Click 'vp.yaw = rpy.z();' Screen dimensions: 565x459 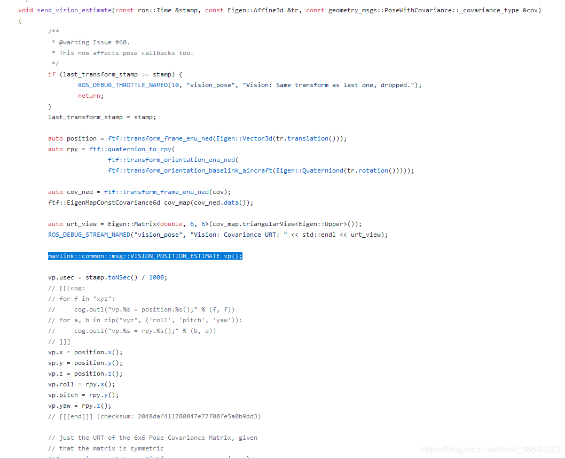pyautogui.click(x=80, y=406)
